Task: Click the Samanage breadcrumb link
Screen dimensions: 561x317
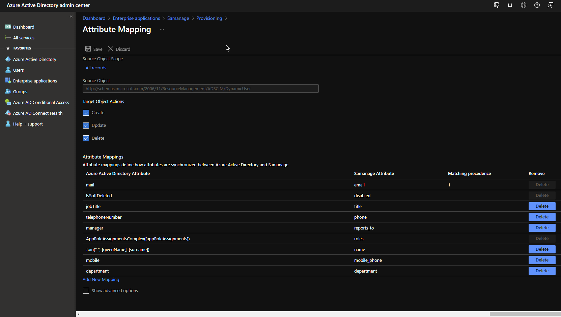Action: pos(178,18)
